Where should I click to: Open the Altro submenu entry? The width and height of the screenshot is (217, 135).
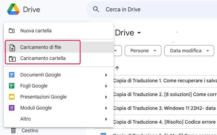[59, 119]
